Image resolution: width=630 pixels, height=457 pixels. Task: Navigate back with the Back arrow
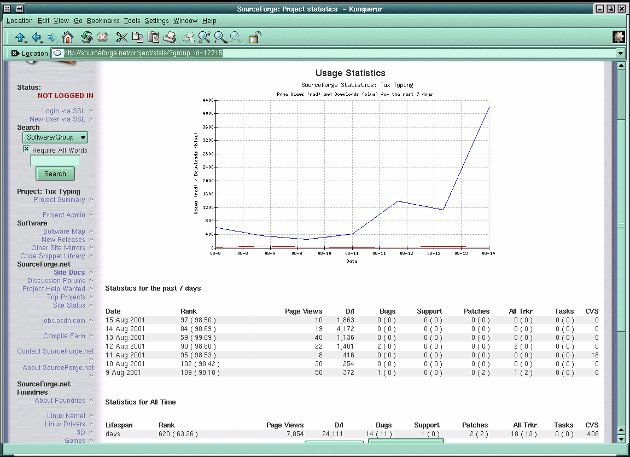coord(37,38)
